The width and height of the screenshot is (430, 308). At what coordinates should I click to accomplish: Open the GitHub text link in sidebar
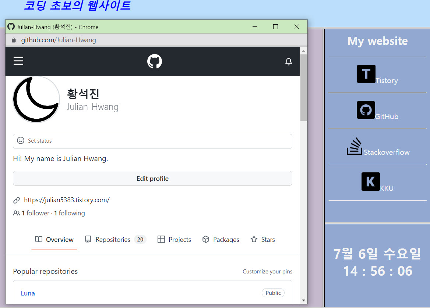[x=387, y=117]
